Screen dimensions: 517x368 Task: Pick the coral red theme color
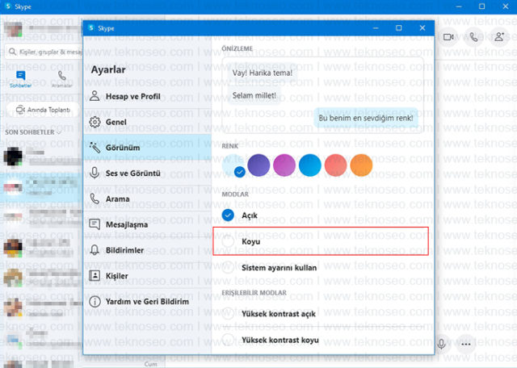click(x=336, y=165)
